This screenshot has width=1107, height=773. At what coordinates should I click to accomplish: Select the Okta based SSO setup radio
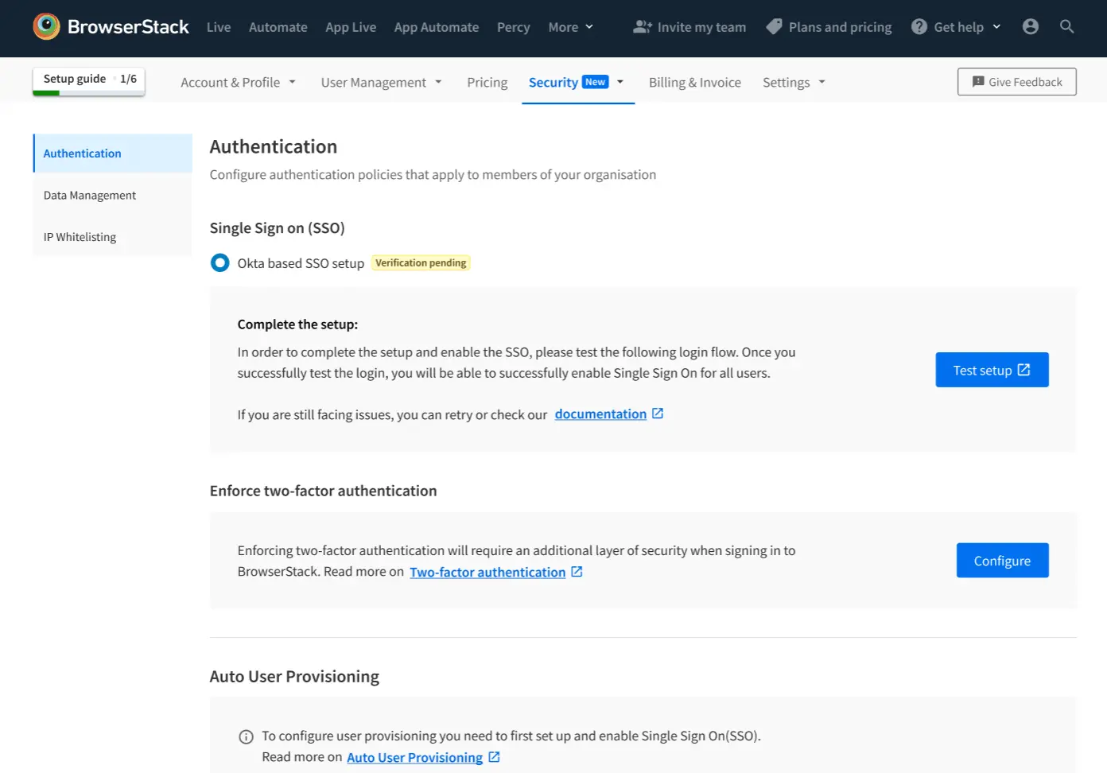click(220, 263)
